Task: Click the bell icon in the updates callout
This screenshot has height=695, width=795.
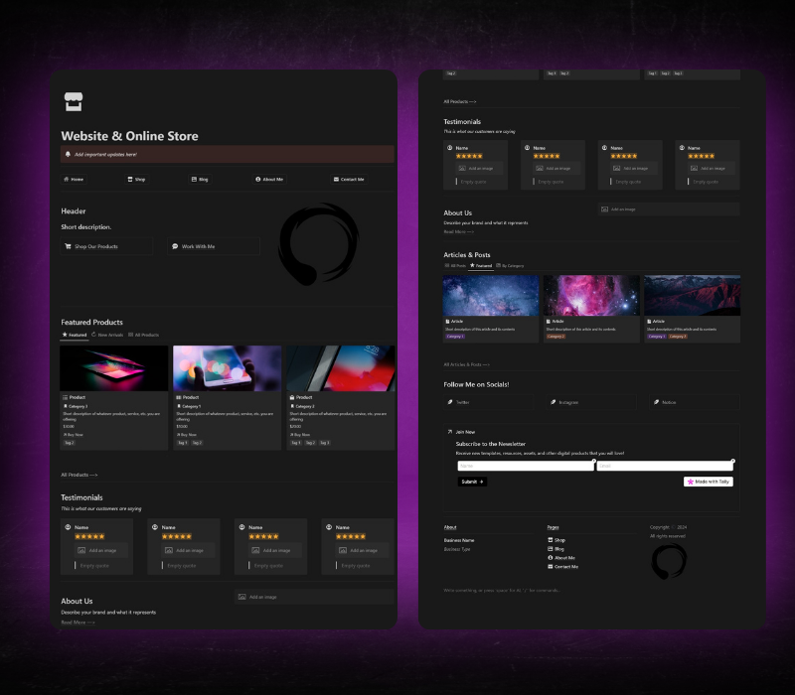Action: pos(68,154)
